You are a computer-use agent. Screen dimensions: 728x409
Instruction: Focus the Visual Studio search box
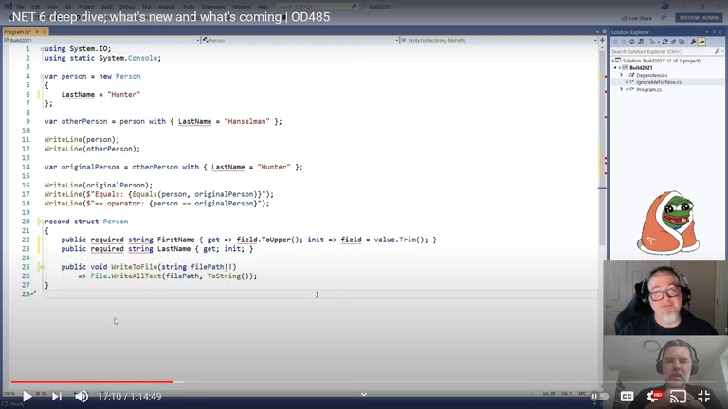coord(318,7)
